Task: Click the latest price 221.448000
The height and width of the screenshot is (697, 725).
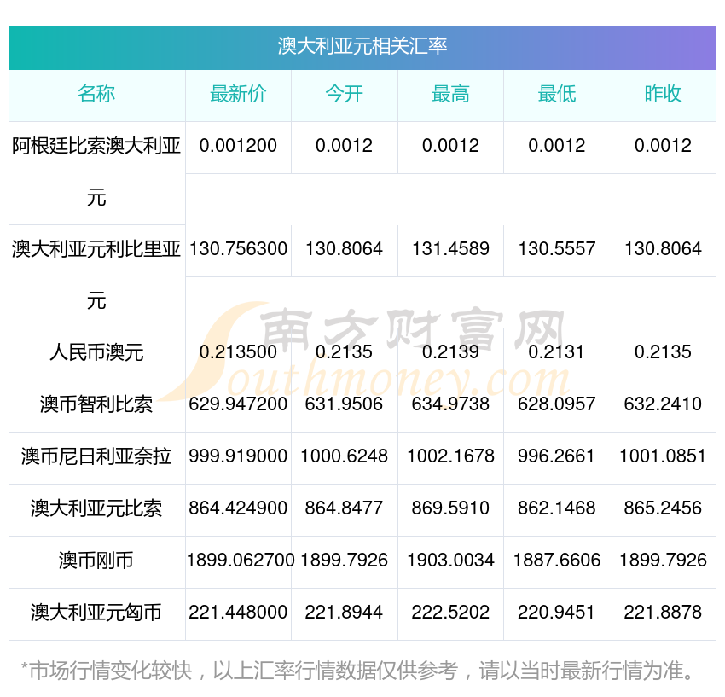Action: tap(238, 612)
